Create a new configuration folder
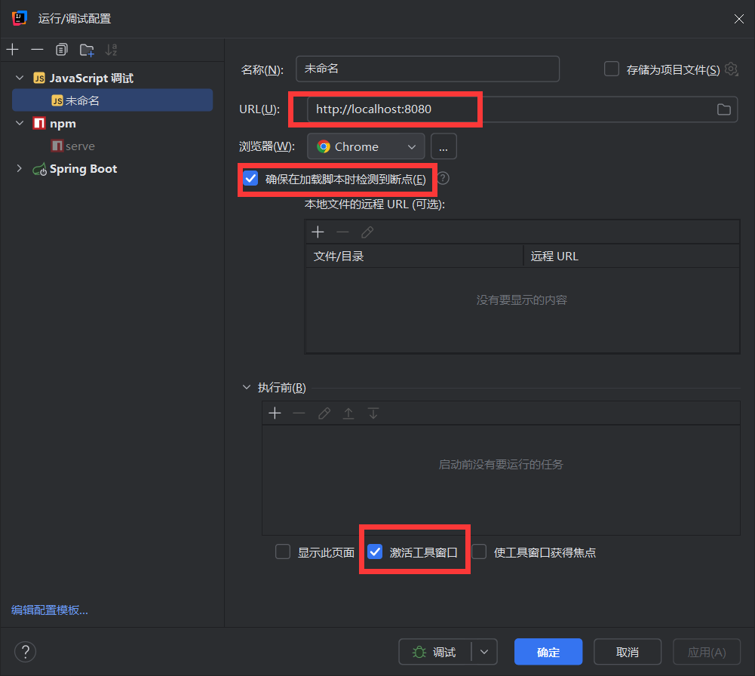755x676 pixels. coord(87,50)
